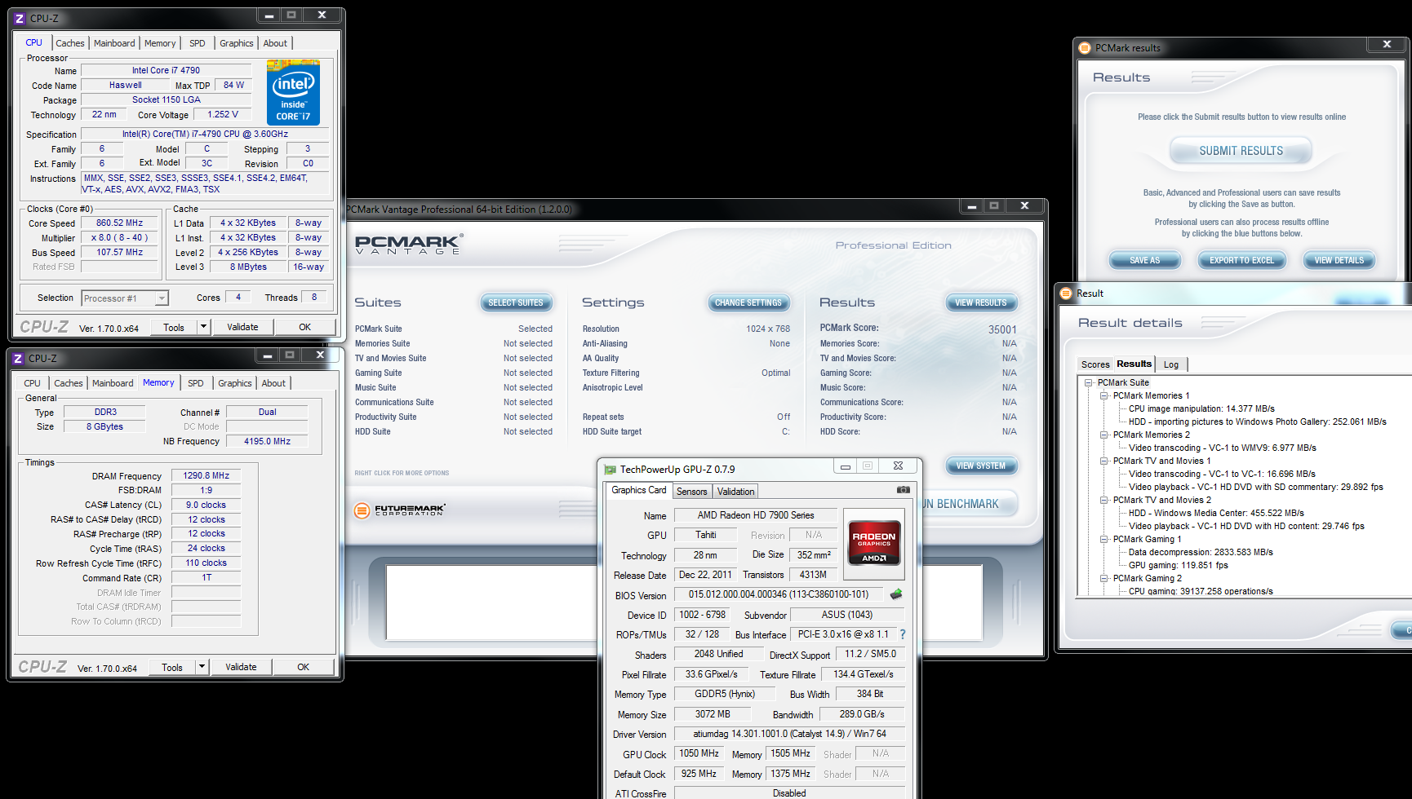Open Tools dropdown arrow in top CPU-Z
The height and width of the screenshot is (799, 1412).
[204, 327]
